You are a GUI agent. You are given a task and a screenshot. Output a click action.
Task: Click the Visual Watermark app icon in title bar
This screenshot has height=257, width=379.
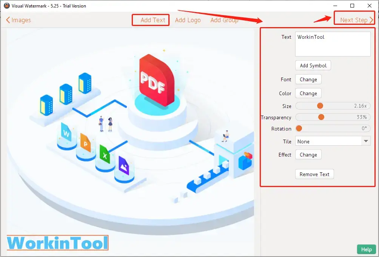(6, 6)
